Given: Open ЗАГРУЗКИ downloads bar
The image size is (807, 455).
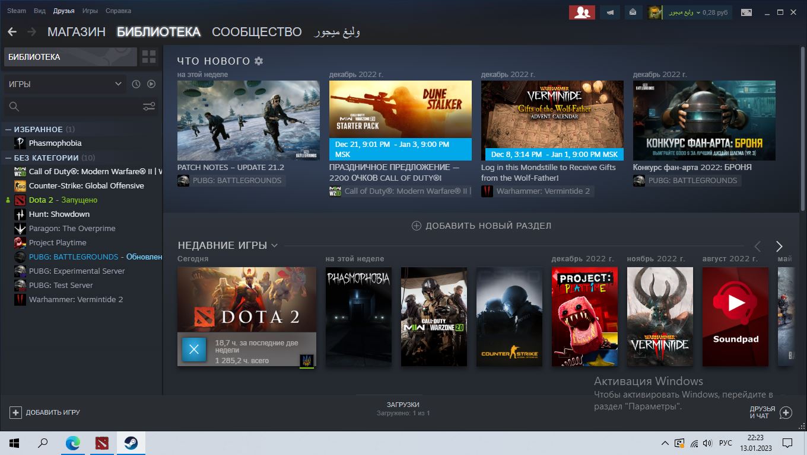Looking at the screenshot, I should click(x=403, y=408).
